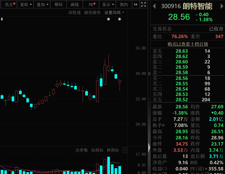Viewport: 225px width, 174px height.
Task: Toggle fullscreen chart icon
Action: pyautogui.click(x=143, y=4)
